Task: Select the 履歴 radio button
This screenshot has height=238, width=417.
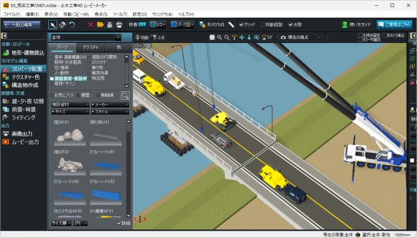Action: [x=78, y=95]
